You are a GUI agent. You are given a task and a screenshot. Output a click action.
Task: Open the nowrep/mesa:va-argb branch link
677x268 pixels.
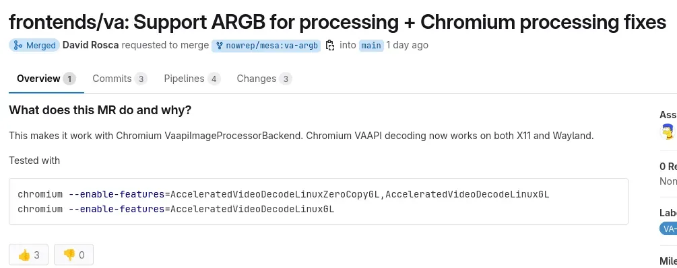coord(266,46)
